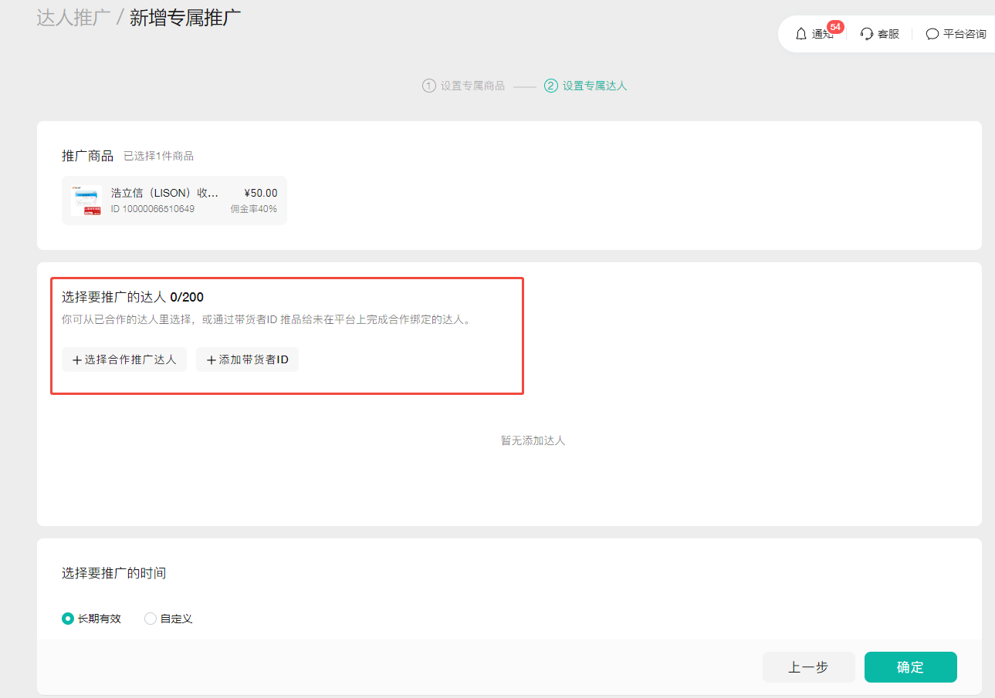The width and height of the screenshot is (995, 698).
Task: Click the plus icon before 添加带货者ID
Action: coord(212,360)
